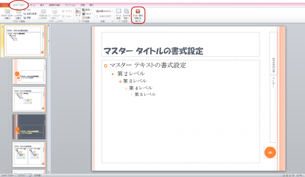This screenshot has height=177, width=305.
Task: Open マスターのレイアウト master layout
Action: pos(43,14)
